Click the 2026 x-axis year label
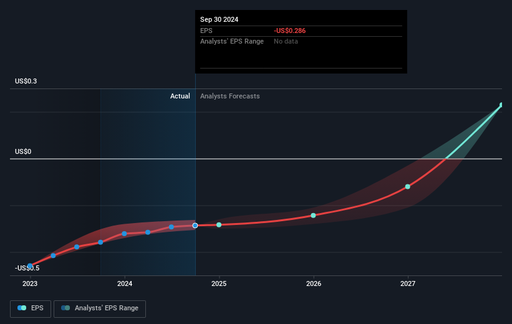Viewport: 512px width, 324px height. click(x=314, y=283)
